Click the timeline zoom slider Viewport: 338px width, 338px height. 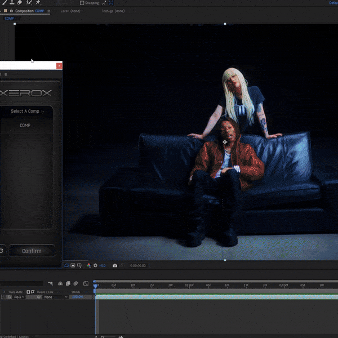(110, 336)
